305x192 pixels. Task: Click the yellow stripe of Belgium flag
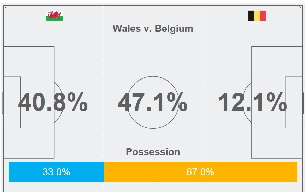pyautogui.click(x=257, y=16)
